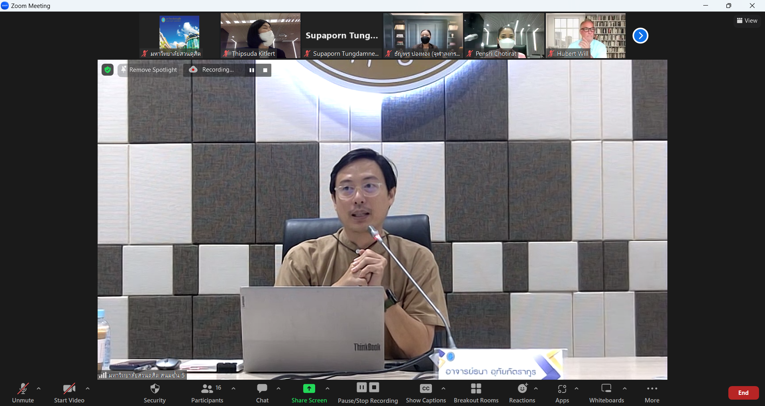This screenshot has height=406, width=765.
Task: Select the มหาวิทยาลัยสวนดุสิต participant thumbnail
Action: tap(179, 36)
